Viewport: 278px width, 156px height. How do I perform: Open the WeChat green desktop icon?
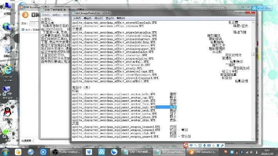[x=6, y=133]
